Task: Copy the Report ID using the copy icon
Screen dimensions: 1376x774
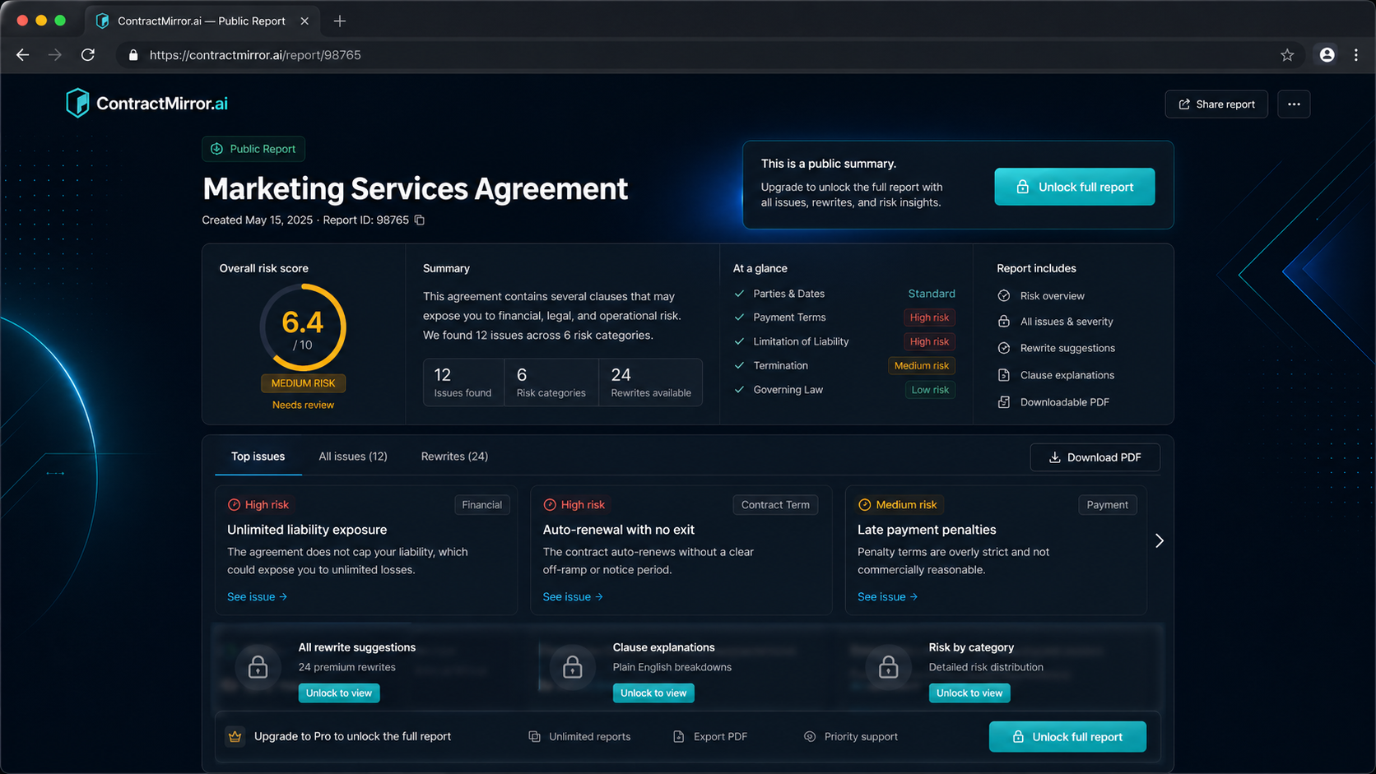Action: [420, 220]
